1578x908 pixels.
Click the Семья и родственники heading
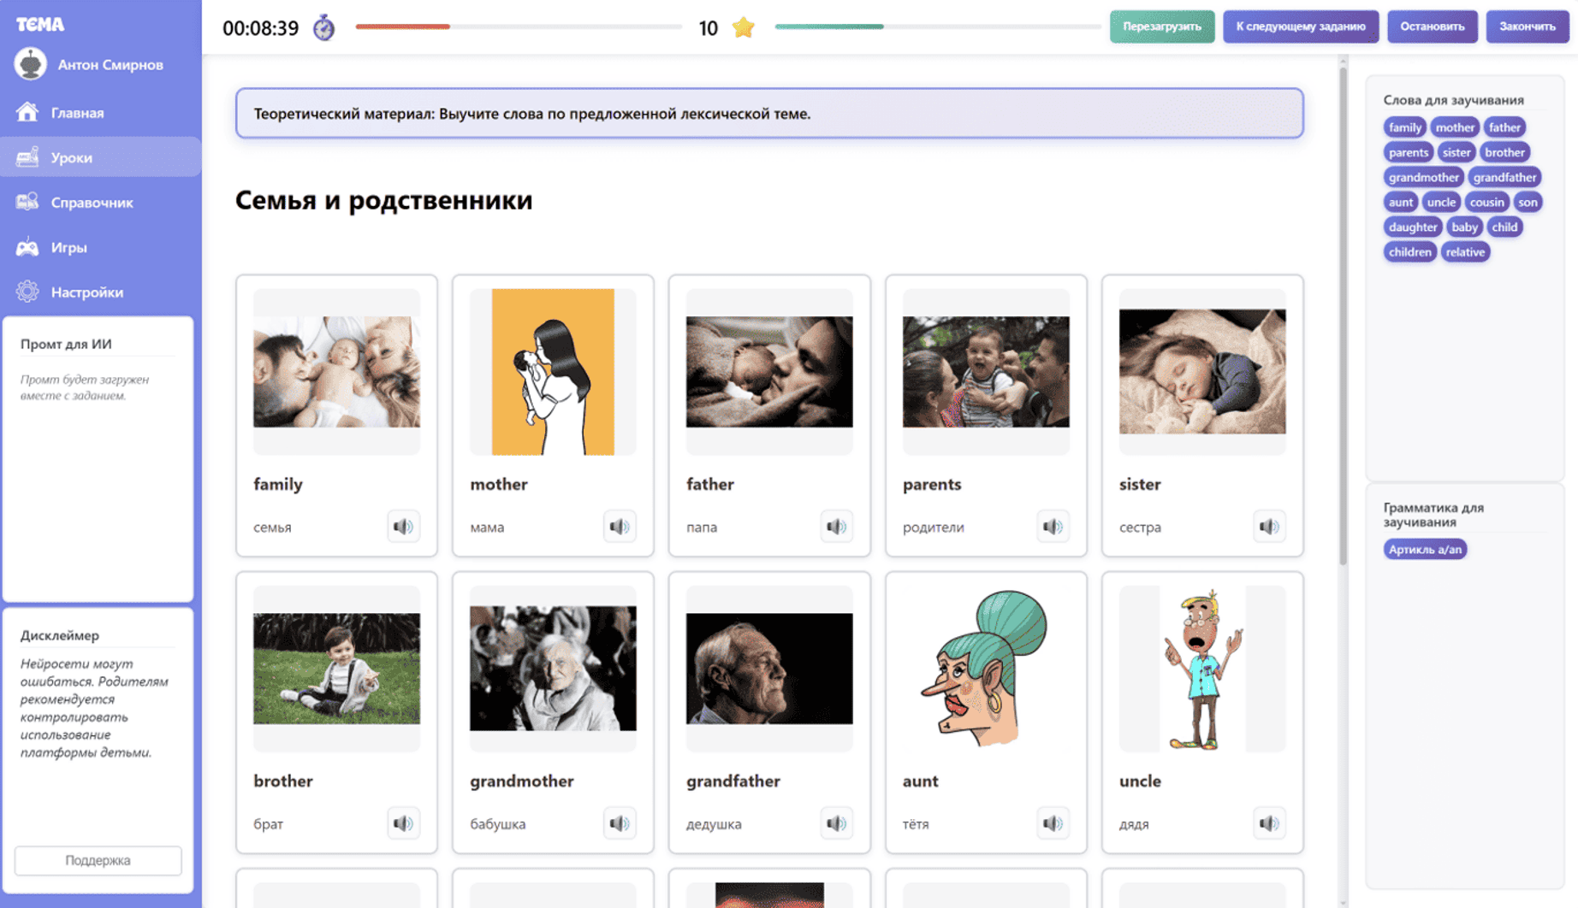pos(383,200)
